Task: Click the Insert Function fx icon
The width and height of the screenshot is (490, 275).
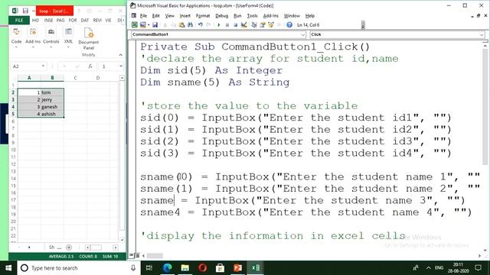Action: coord(90,66)
